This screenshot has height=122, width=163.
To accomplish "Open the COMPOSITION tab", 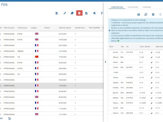I will pos(117,7).
